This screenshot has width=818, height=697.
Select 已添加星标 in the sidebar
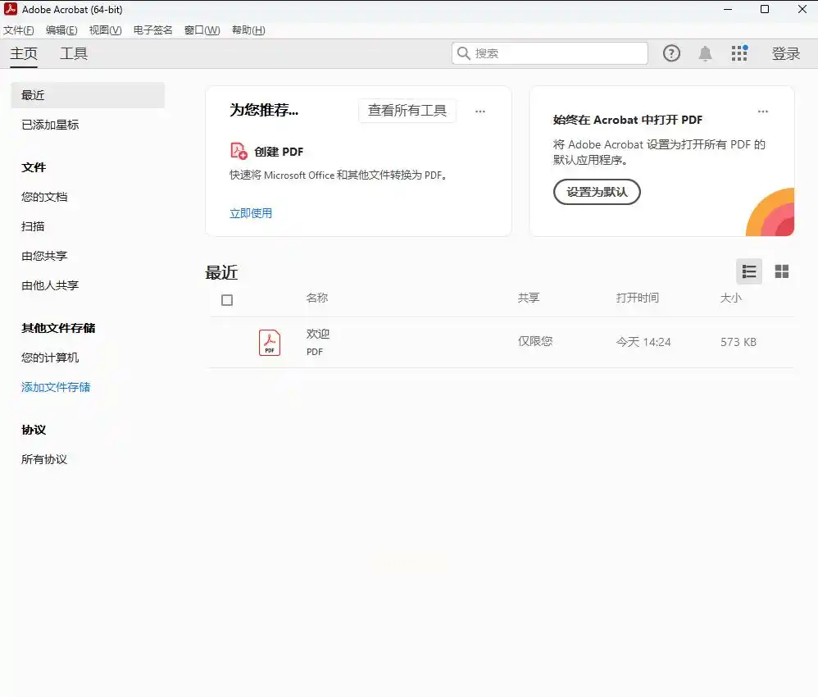50,125
